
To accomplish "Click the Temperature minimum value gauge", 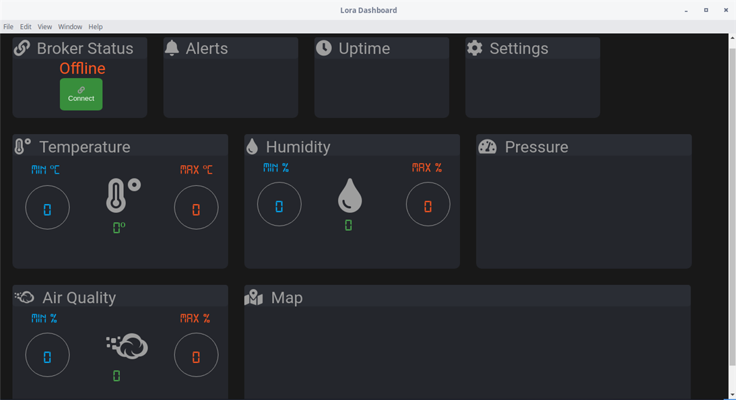I will (x=47, y=207).
